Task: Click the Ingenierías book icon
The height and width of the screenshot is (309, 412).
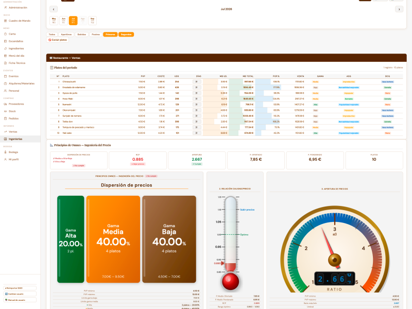Action: [5, 139]
